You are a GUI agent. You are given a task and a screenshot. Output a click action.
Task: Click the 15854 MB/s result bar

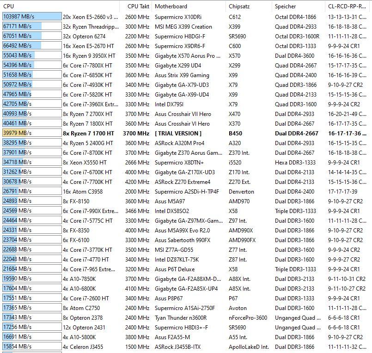(32, 347)
